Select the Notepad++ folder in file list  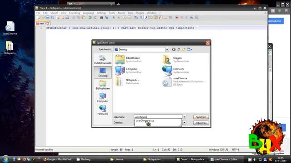coord(127,81)
